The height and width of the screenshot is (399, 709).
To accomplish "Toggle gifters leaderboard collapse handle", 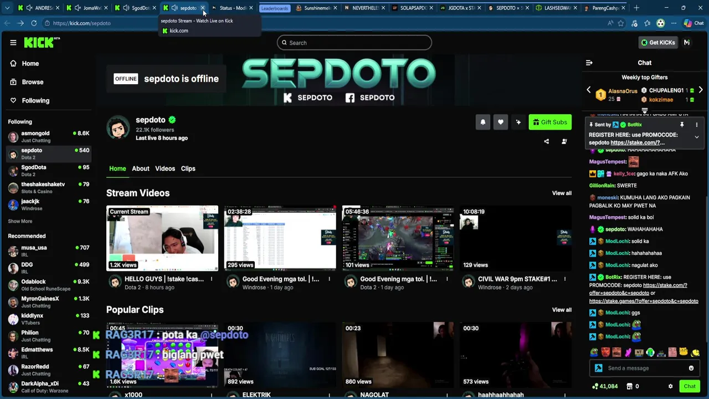I will (x=644, y=111).
